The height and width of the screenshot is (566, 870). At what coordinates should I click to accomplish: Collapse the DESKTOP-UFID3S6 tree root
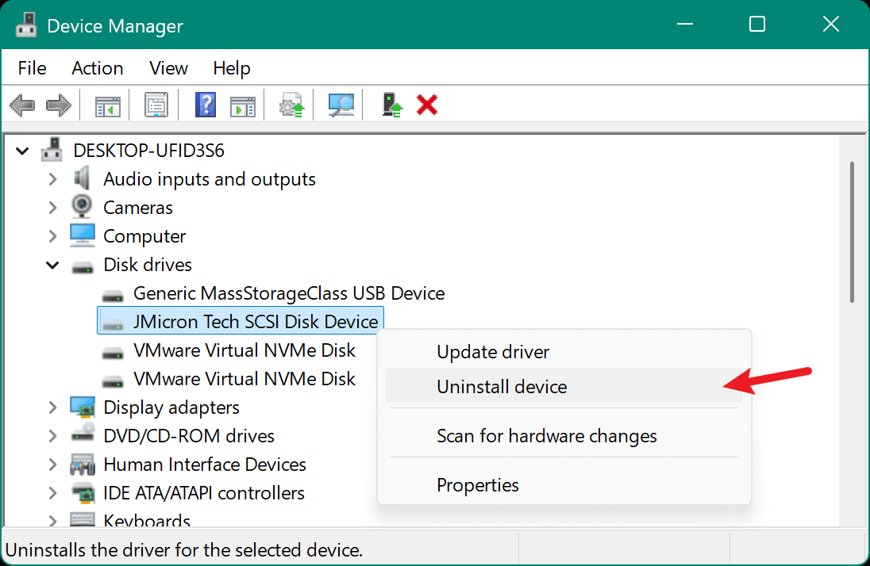click(x=22, y=151)
